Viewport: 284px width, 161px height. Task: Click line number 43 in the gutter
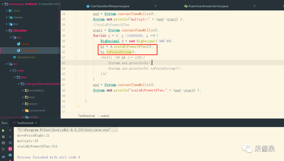[63, 63]
